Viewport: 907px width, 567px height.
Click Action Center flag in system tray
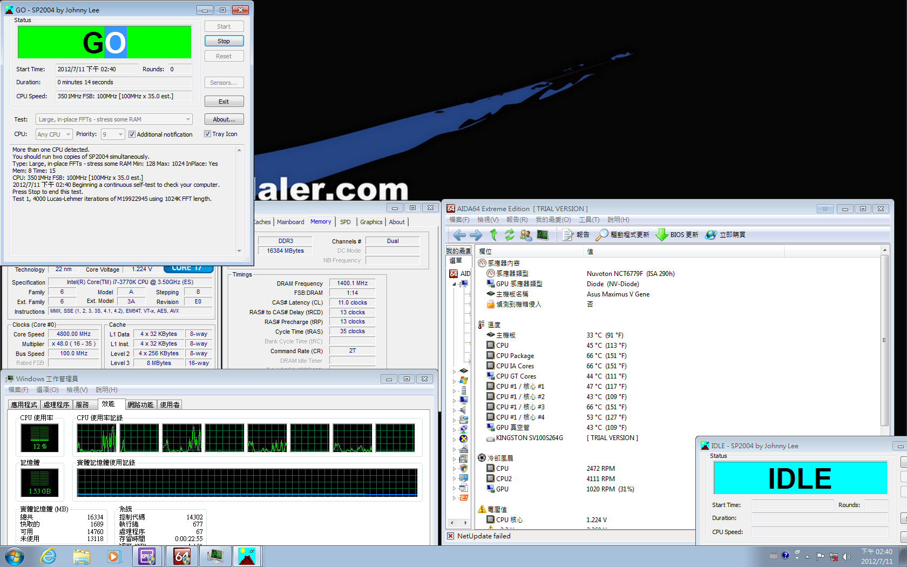click(821, 556)
